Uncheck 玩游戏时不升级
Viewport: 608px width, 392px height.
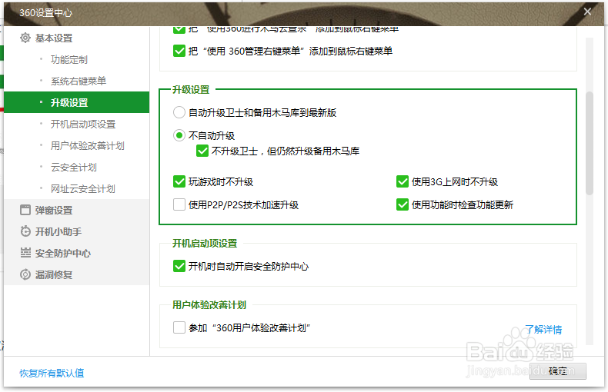[179, 181]
